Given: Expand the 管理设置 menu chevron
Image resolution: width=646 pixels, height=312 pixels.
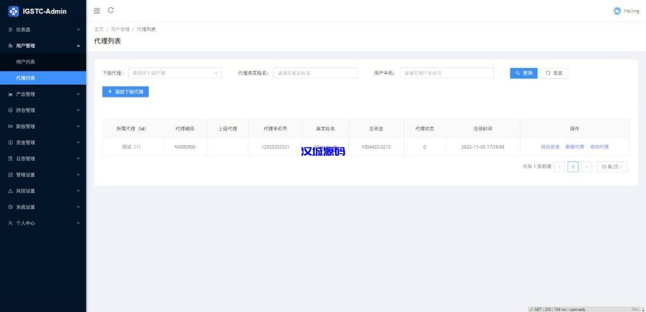Looking at the screenshot, I should pyautogui.click(x=78, y=175).
